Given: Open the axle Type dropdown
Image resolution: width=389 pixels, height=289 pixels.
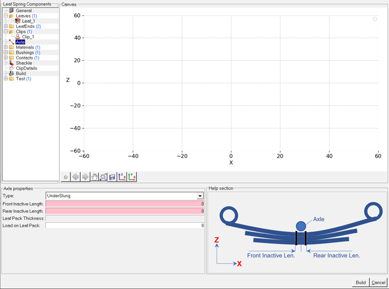Looking at the screenshot, I should 200,196.
